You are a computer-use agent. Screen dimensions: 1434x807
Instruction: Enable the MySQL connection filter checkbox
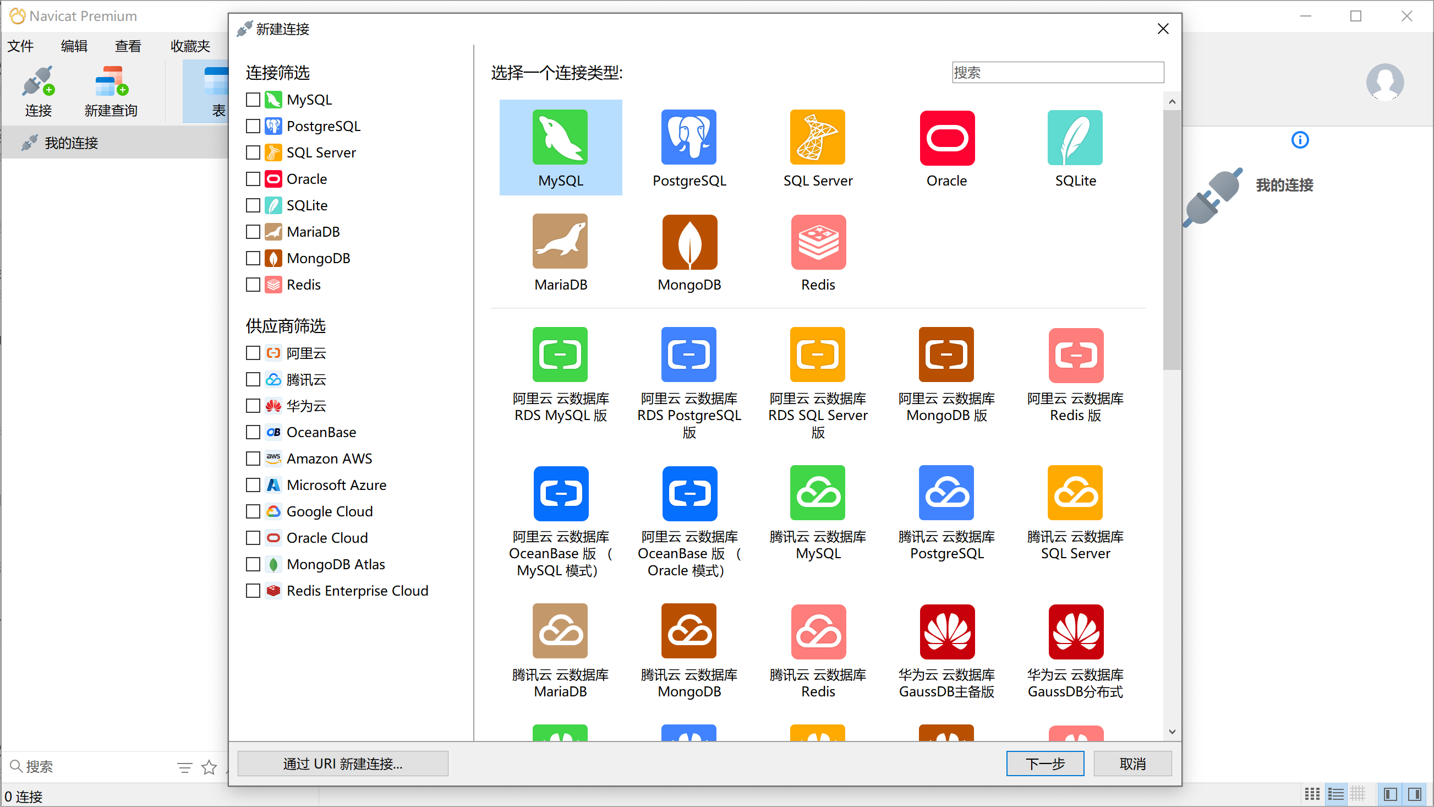click(253, 99)
